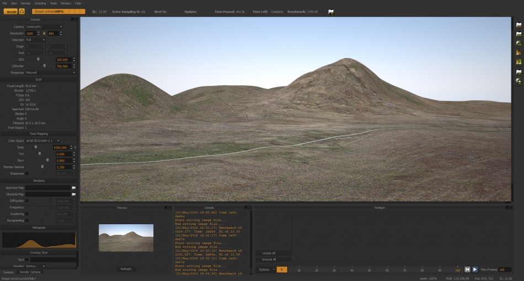Enable the Sharpness checkbox
The height and width of the screenshot is (281, 524).
[27, 174]
